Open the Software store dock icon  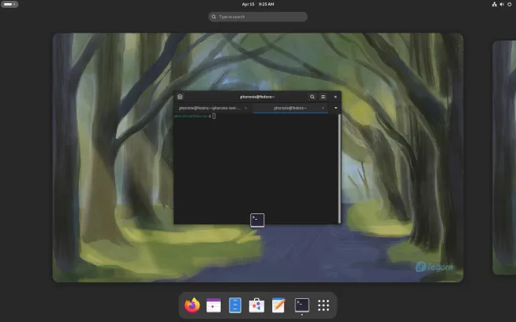[x=256, y=305]
